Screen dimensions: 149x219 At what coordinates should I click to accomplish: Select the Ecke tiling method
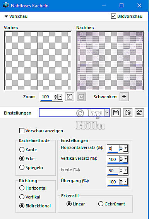pos(22,159)
